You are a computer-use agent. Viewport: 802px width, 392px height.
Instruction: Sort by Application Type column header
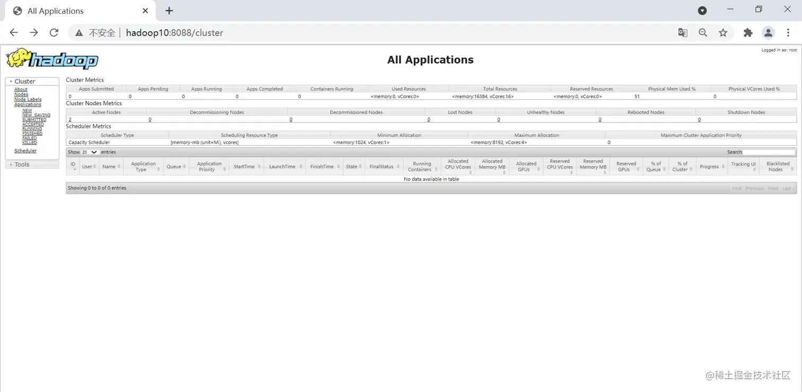pyautogui.click(x=143, y=167)
